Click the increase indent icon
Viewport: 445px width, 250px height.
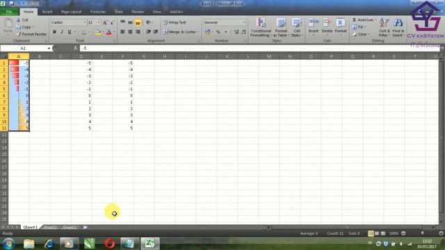156,32
